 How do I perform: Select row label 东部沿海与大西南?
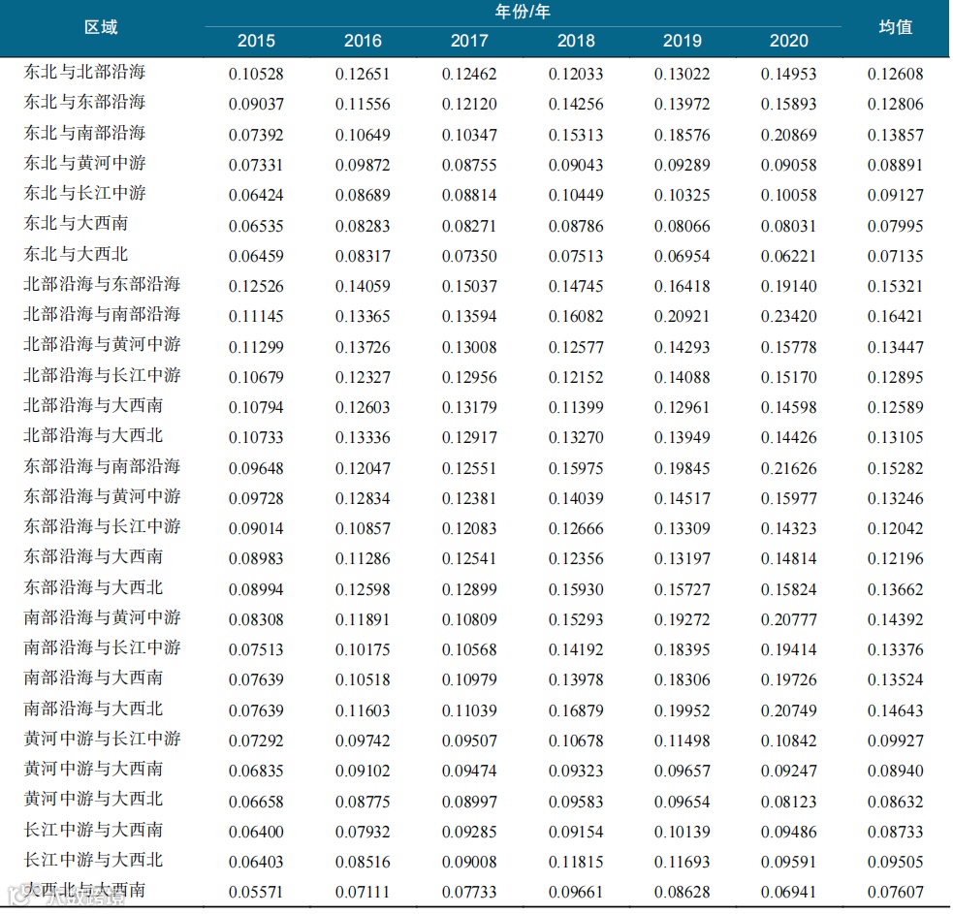click(94, 556)
